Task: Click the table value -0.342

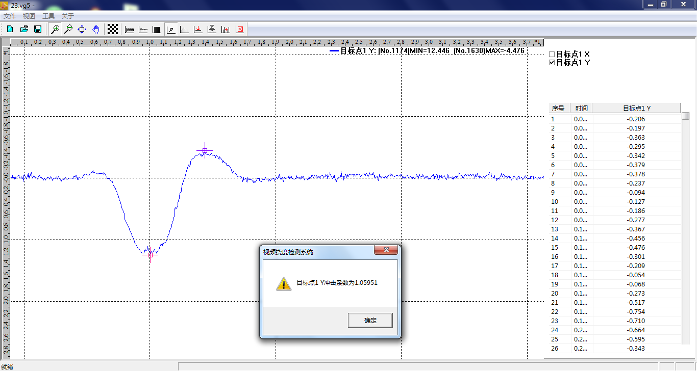Action: (x=637, y=156)
